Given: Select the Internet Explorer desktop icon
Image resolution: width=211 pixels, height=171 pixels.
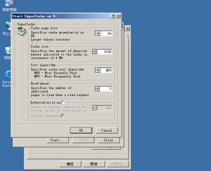Looking at the screenshot, I should click(x=6, y=79).
